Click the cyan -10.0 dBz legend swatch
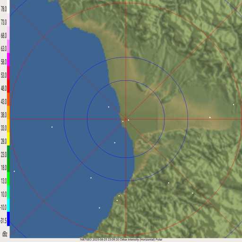Screen dimensions: 242x242 click(x=9, y=205)
